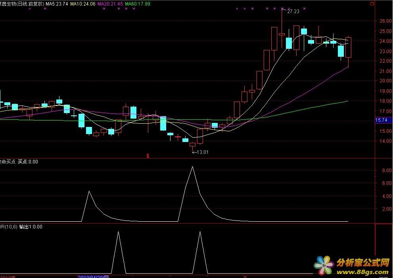Click the restore window icon at top right
Image resolution: width=393 pixels, height=278 pixels.
(x=372, y=4)
